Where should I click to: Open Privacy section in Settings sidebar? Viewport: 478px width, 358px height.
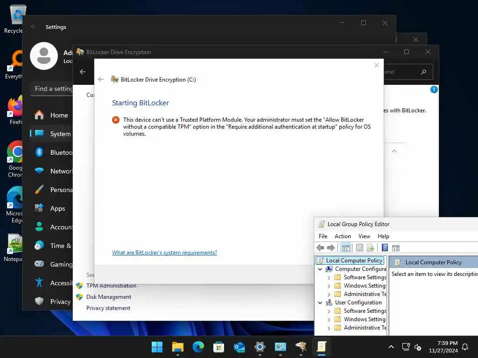tap(51, 302)
